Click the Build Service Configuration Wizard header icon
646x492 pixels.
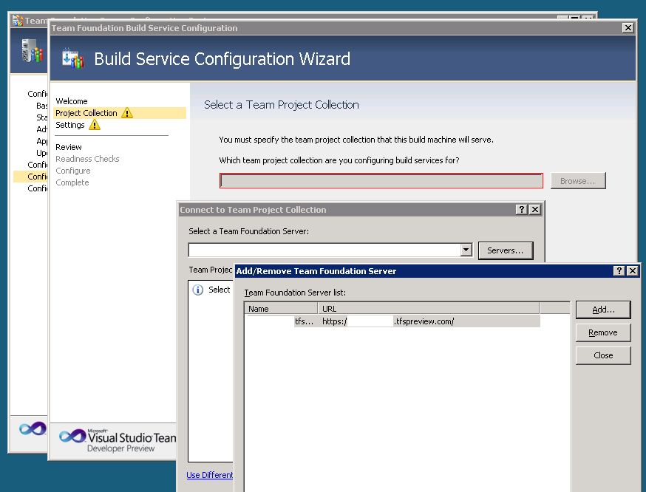coord(72,58)
